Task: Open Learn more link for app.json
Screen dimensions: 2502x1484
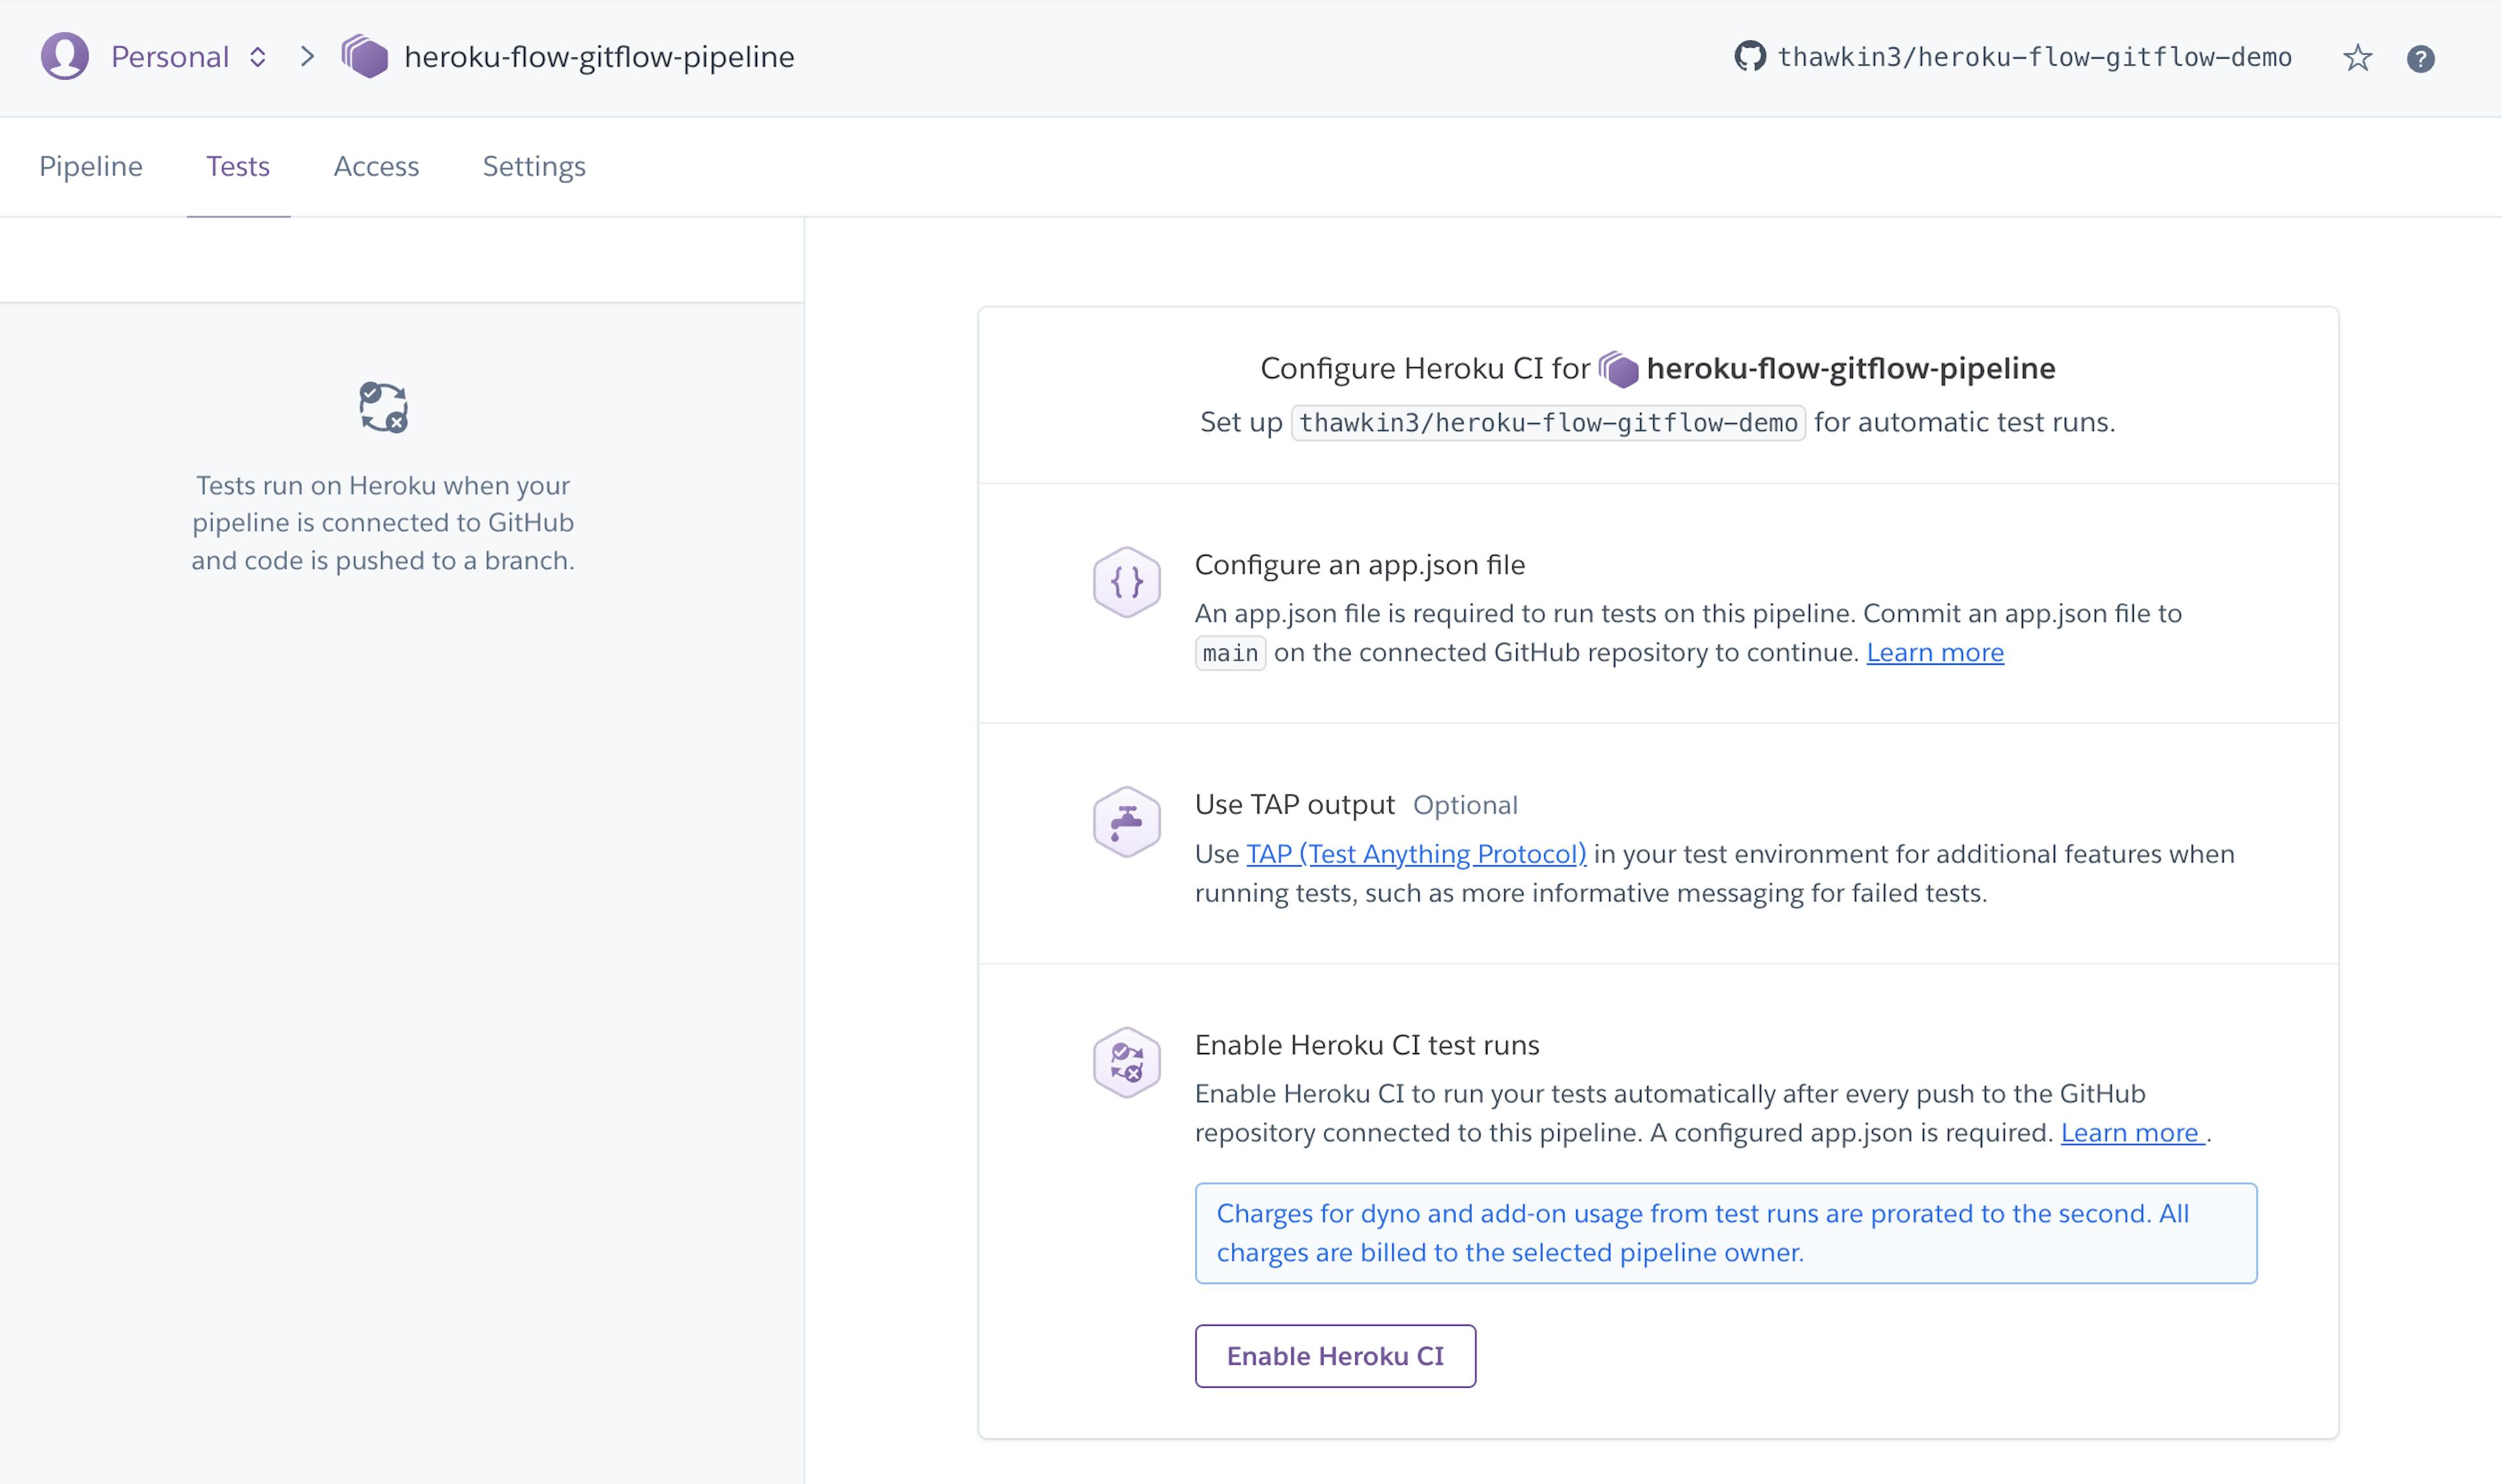Action: [1934, 652]
